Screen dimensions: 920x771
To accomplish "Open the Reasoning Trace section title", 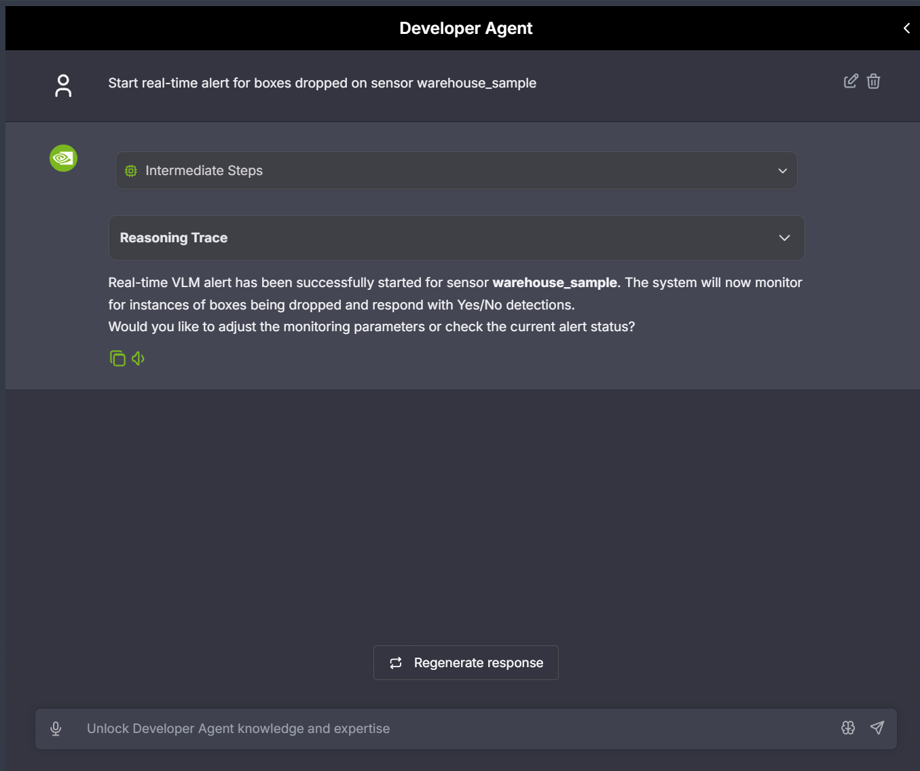I will pyautogui.click(x=174, y=238).
